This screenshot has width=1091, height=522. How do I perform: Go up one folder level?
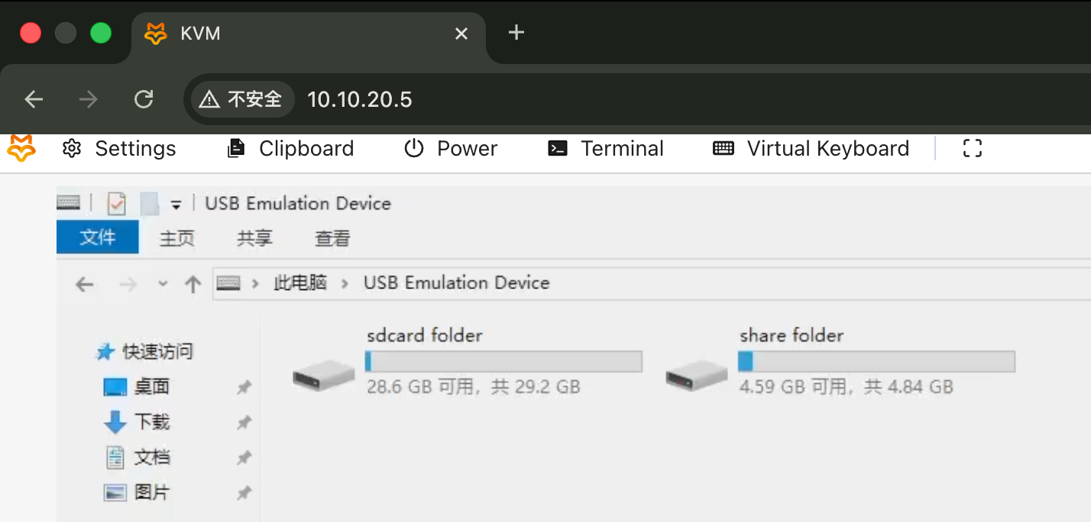click(x=193, y=285)
